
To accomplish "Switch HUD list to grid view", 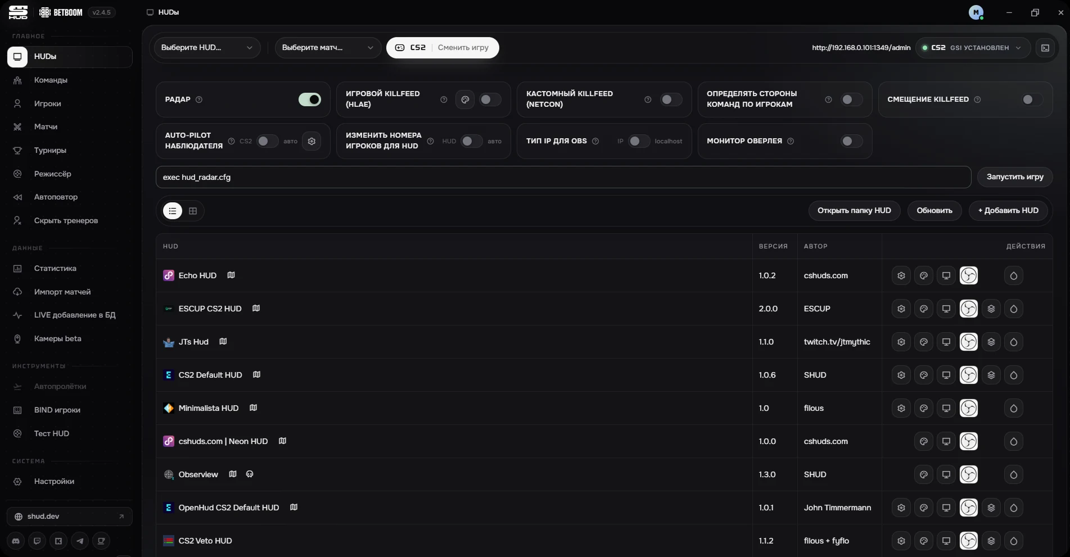I will point(193,211).
